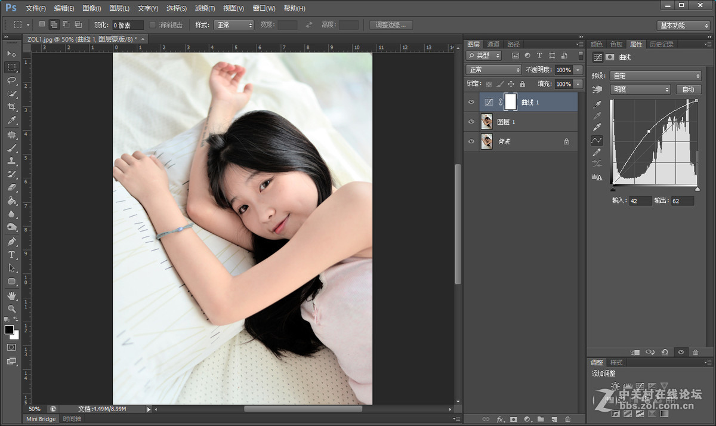Select the Rectangular Marquee tool in toolbox
The image size is (716, 426).
[x=11, y=67]
